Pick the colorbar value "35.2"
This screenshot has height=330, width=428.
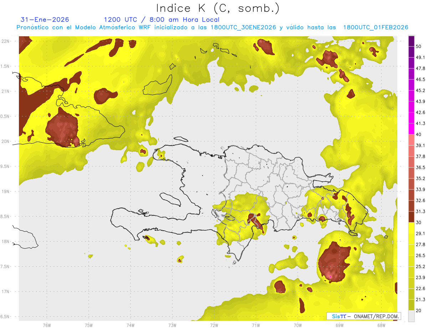point(421,178)
